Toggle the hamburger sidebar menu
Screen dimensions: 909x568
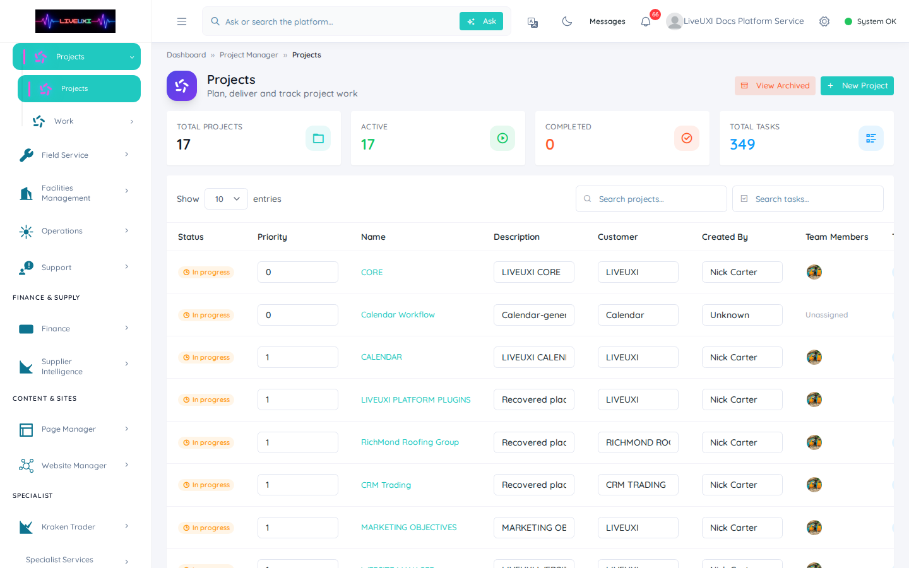[x=182, y=21]
